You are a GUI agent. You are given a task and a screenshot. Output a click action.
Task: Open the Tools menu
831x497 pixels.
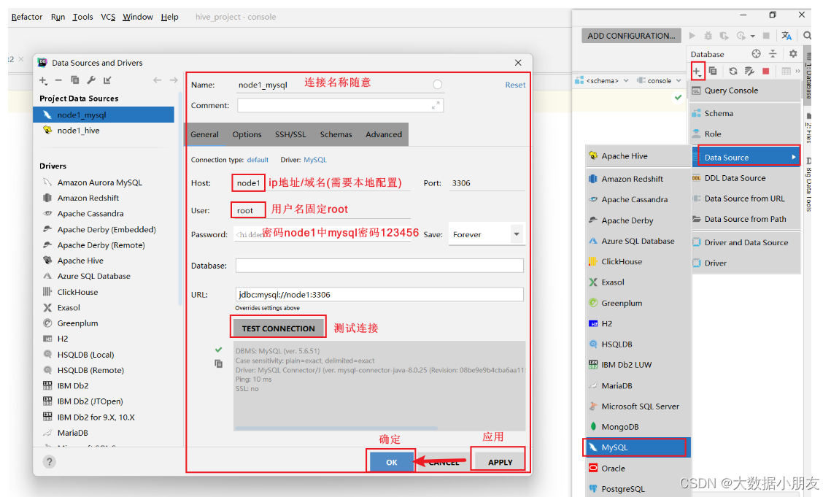pos(82,17)
